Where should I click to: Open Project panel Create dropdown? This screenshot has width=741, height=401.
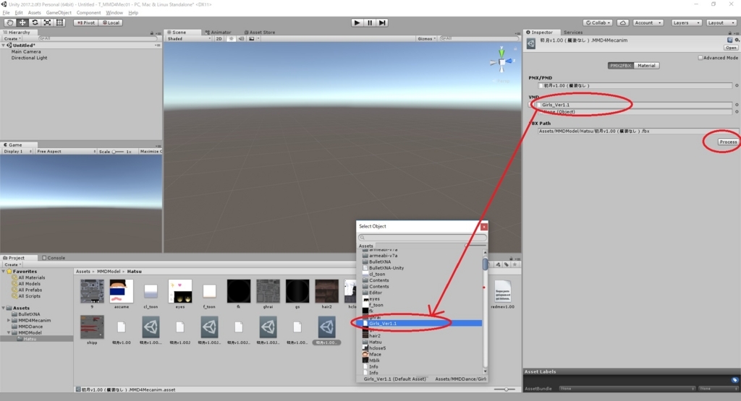click(x=12, y=264)
